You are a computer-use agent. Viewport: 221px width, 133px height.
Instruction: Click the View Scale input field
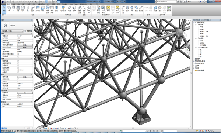(25, 36)
